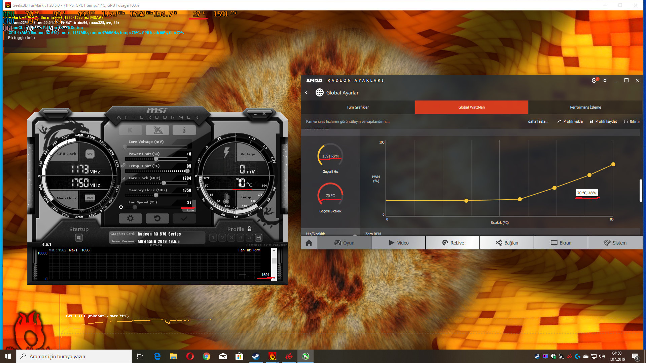
Task: Click the Fan Speed slider handle
Action: tap(135, 207)
